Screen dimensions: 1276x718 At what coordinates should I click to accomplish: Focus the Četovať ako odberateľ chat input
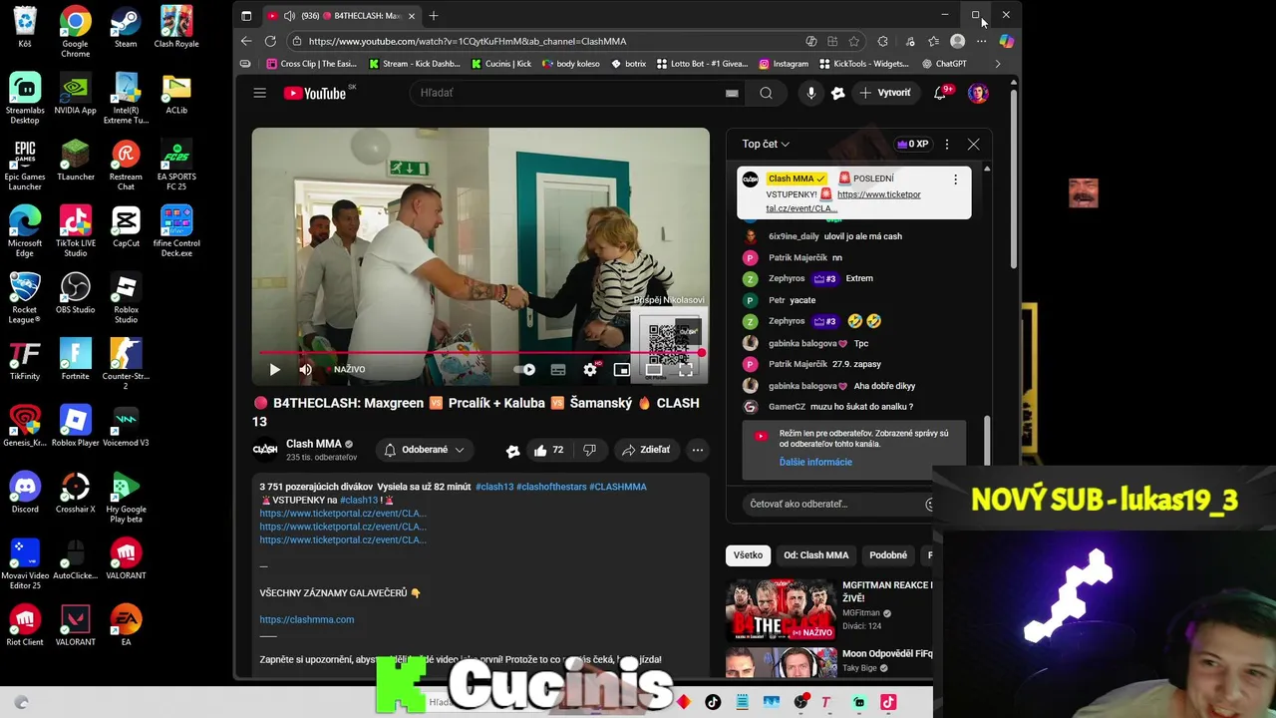pyautogui.click(x=835, y=504)
